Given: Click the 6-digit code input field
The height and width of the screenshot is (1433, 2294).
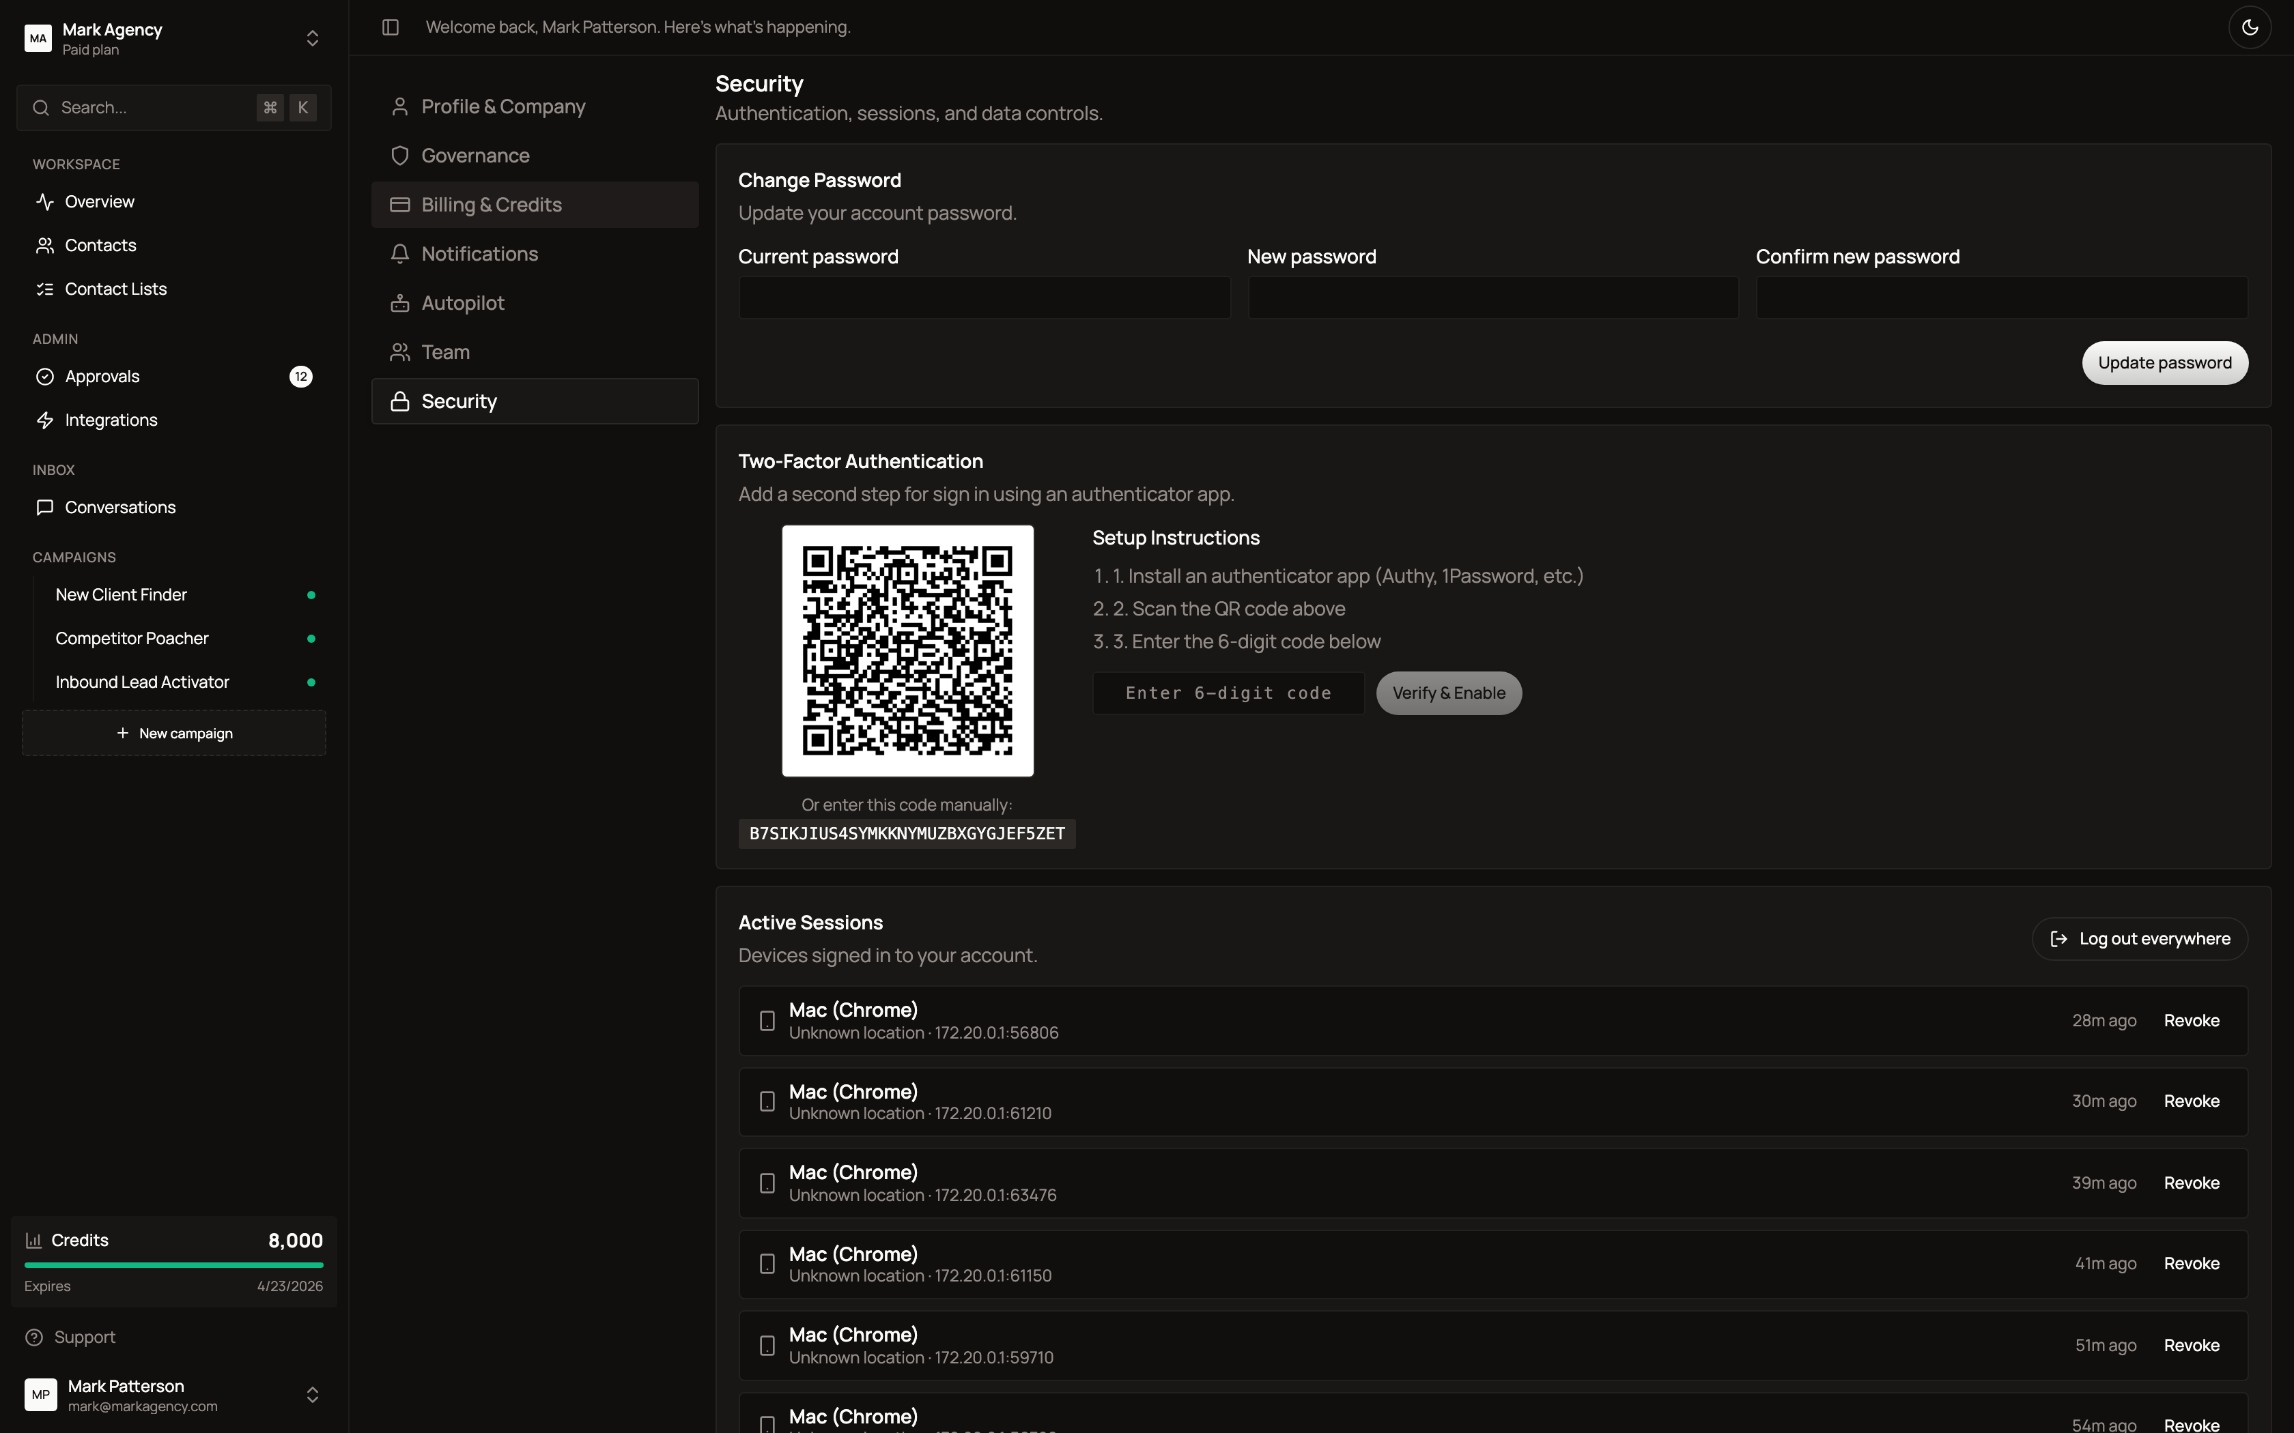Looking at the screenshot, I should 1228,694.
